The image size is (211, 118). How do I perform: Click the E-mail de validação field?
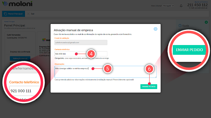[x=81, y=42]
